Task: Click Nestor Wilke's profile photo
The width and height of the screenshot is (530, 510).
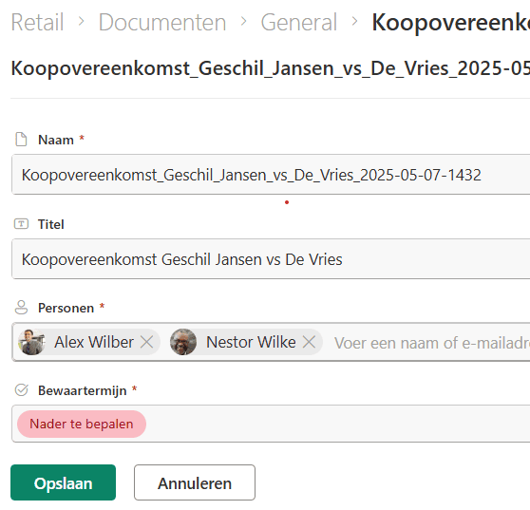Action: (x=183, y=342)
